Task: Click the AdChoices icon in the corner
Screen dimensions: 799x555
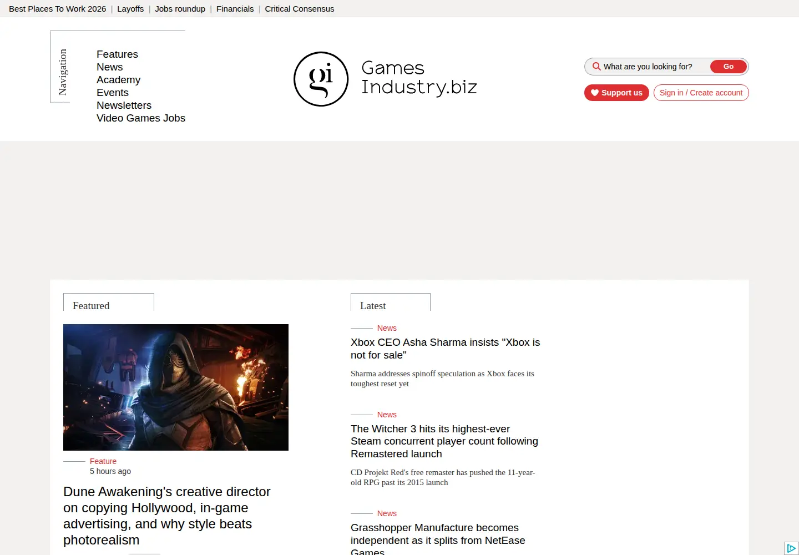Action: 791,548
